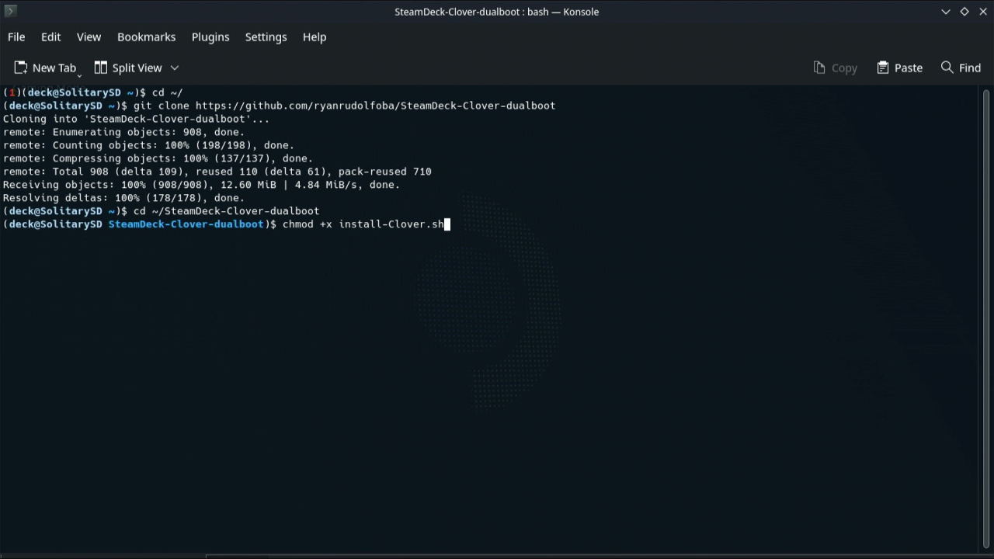This screenshot has width=994, height=559.
Task: Open the Settings menu
Action: pos(266,36)
